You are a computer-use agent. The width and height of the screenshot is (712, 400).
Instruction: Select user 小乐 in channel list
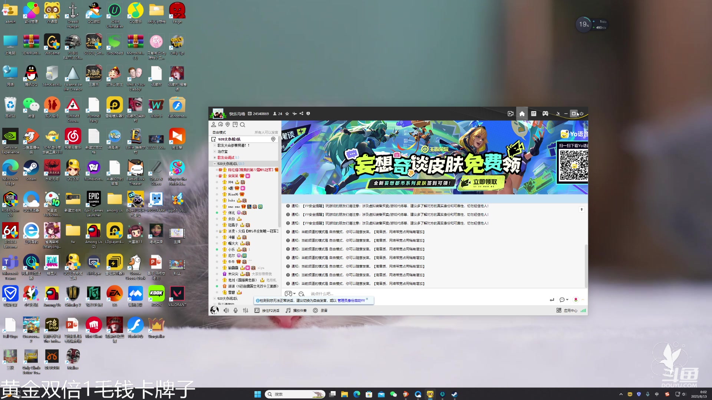click(x=232, y=249)
